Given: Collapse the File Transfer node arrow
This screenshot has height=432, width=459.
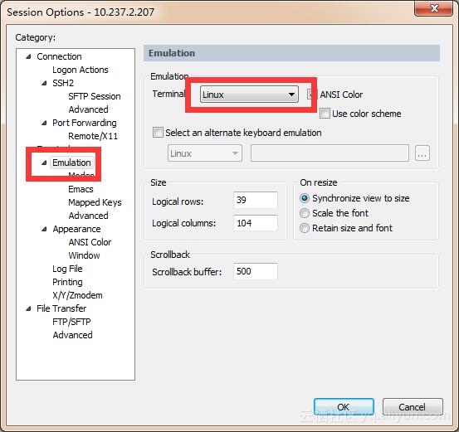Looking at the screenshot, I should pyautogui.click(x=28, y=308).
